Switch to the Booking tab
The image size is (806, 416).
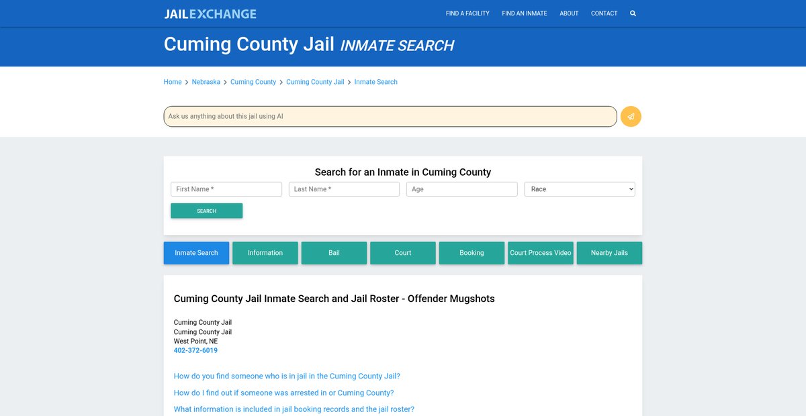[x=472, y=253]
